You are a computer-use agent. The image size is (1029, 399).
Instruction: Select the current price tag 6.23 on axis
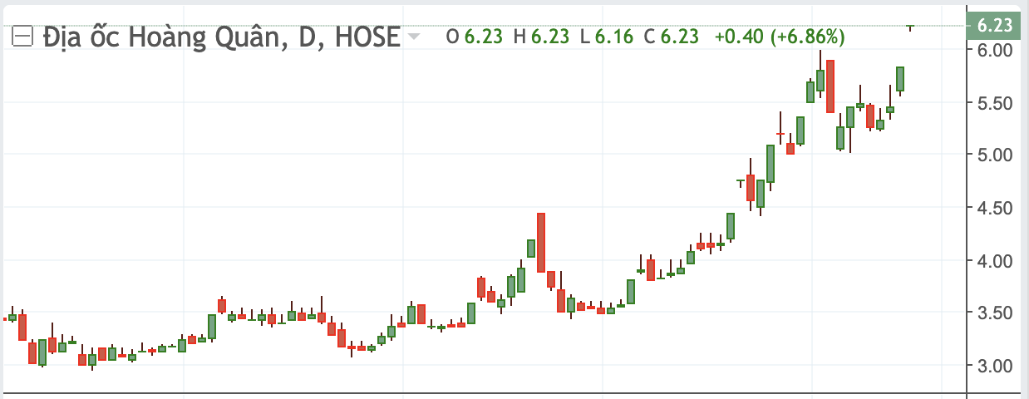tap(994, 26)
